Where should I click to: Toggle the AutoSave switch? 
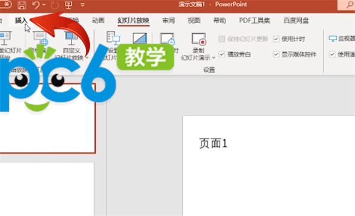point(5,5)
